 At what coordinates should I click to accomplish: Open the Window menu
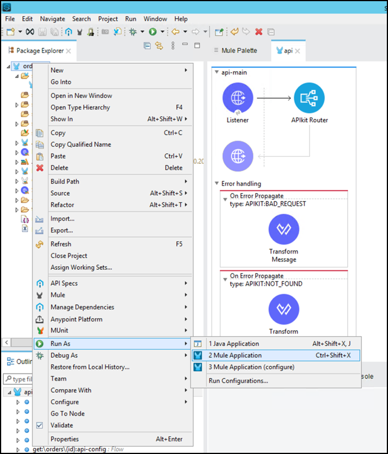(155, 19)
